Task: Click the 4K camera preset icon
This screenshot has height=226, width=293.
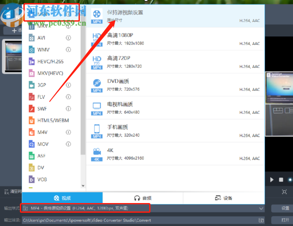Action: [97, 154]
